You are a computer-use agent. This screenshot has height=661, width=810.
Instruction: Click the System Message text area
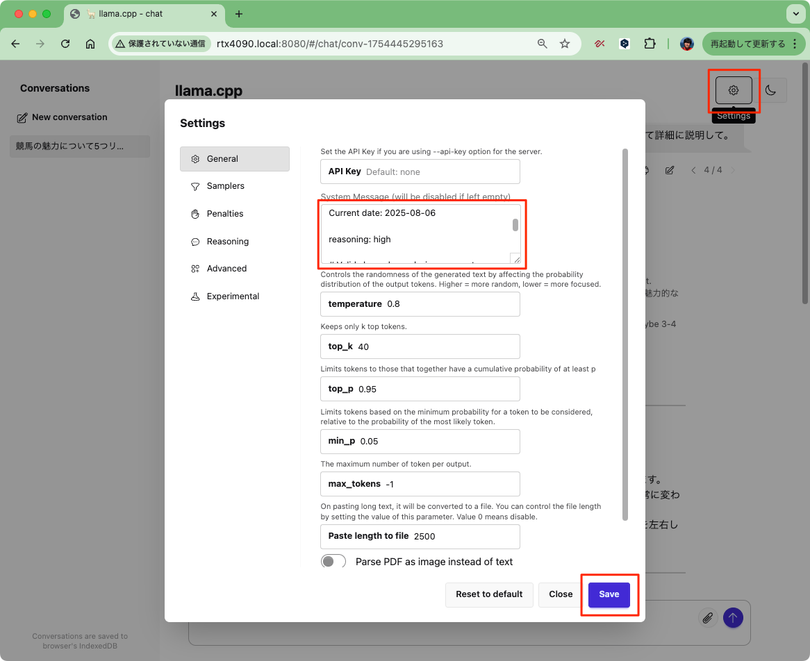[x=421, y=234]
